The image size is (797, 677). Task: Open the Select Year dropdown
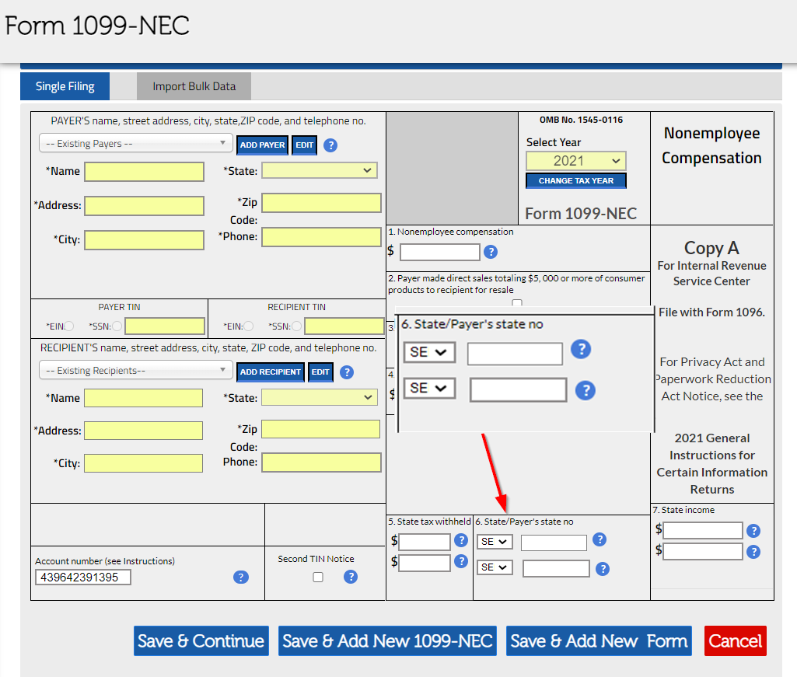point(575,160)
